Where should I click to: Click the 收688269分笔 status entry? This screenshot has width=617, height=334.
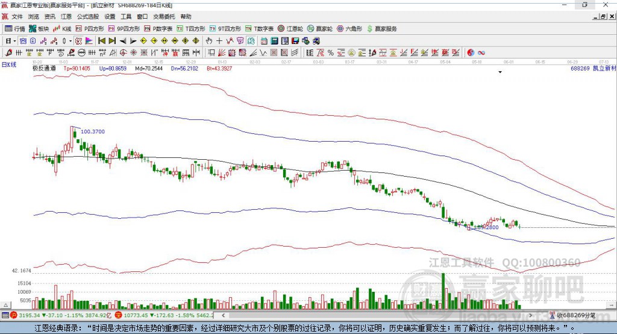tap(572, 315)
